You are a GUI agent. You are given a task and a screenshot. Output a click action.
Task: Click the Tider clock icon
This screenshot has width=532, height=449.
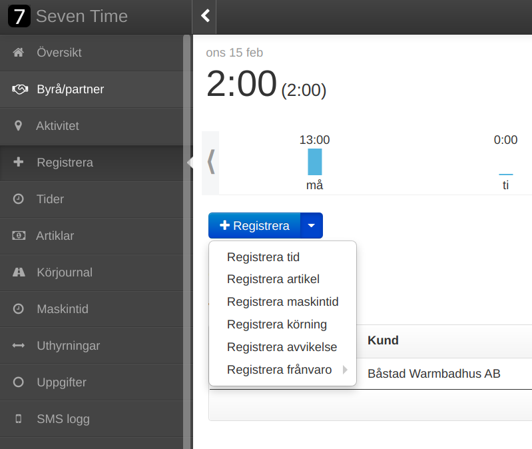[x=19, y=199]
